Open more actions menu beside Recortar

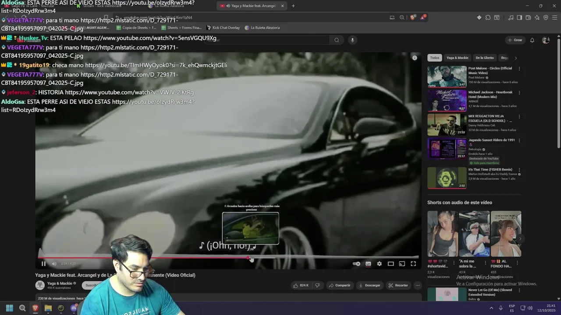pyautogui.click(x=418, y=285)
